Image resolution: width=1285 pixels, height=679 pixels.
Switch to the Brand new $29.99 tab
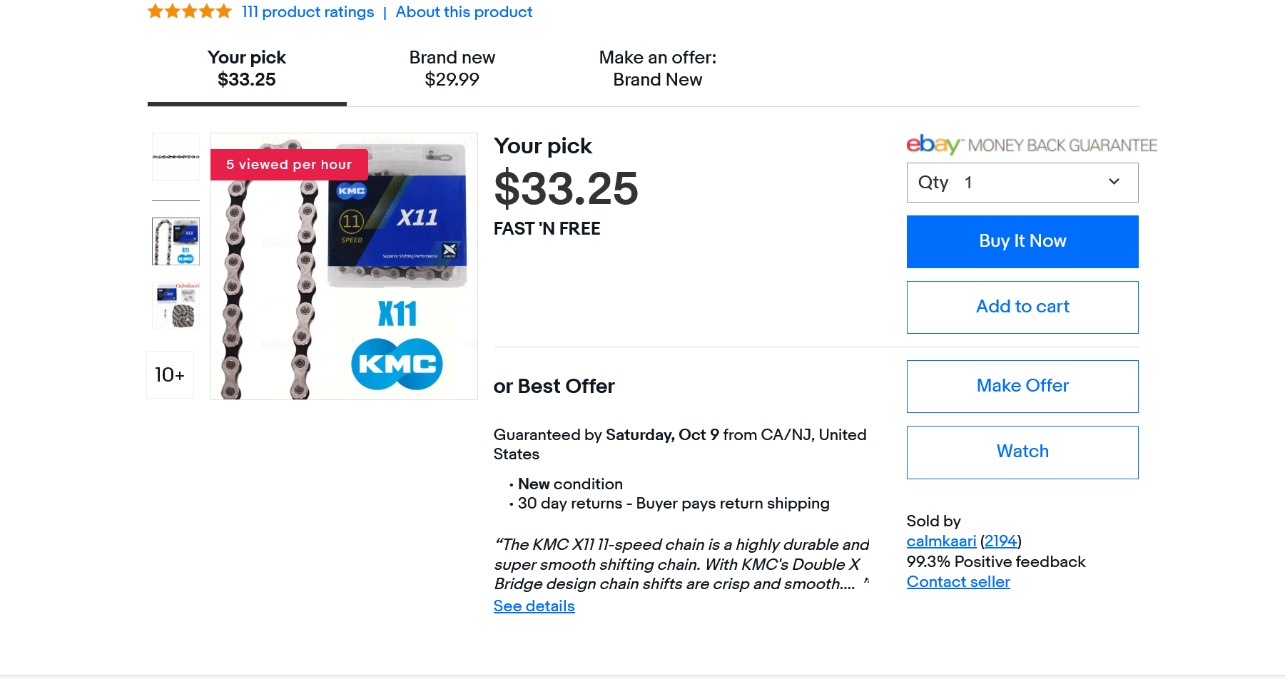click(x=452, y=68)
